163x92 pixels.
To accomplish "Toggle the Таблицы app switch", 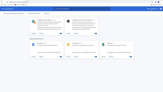I will pyautogui.click(x=130, y=57).
